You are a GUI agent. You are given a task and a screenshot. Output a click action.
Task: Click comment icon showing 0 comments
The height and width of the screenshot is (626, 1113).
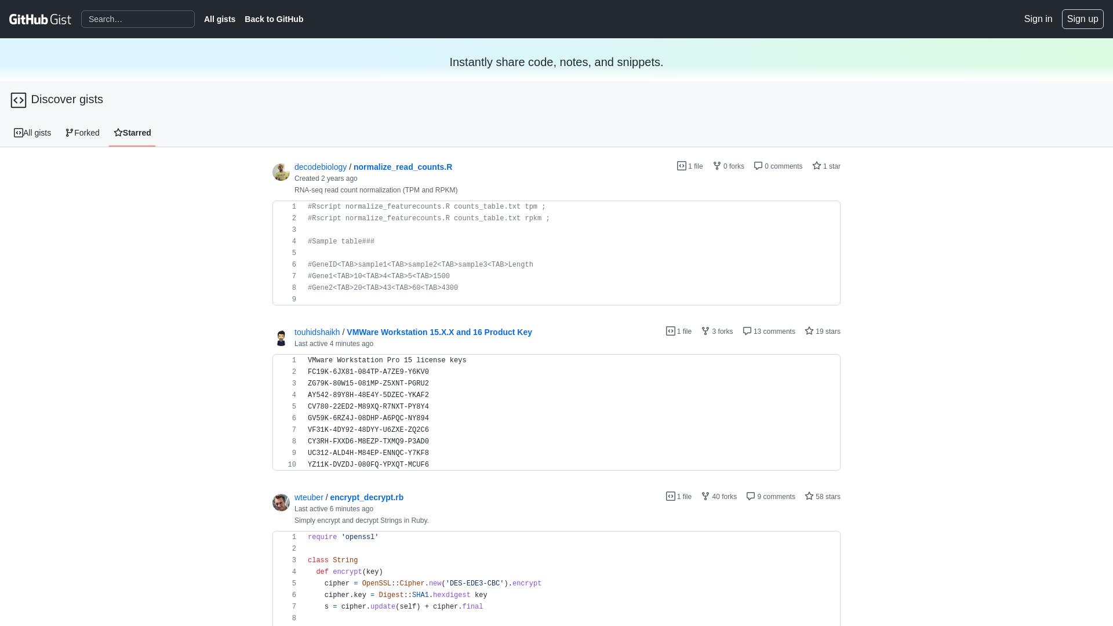[758, 166]
